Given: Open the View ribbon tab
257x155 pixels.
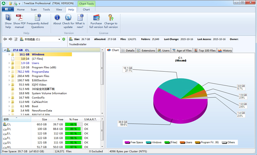Looking at the screenshot, I should click(x=59, y=9).
